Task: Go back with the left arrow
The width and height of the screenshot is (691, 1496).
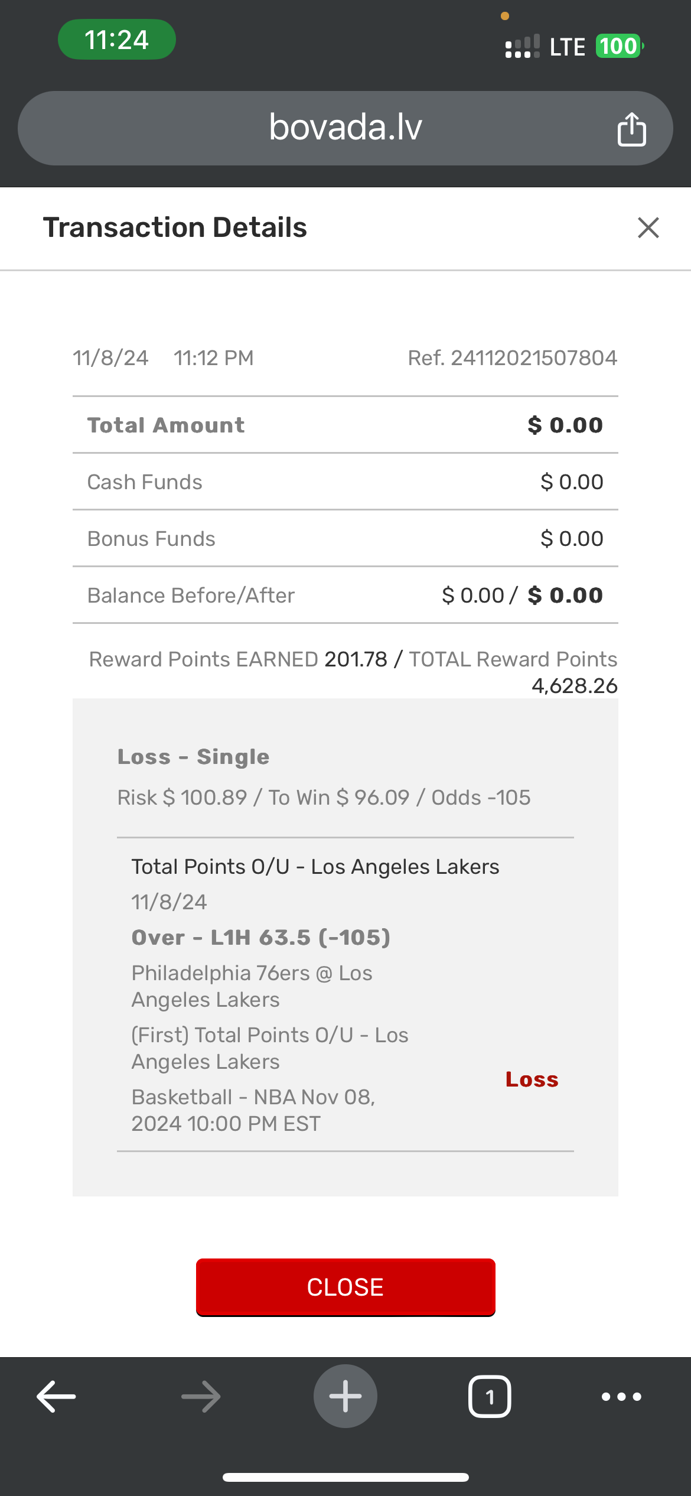Action: point(56,1396)
